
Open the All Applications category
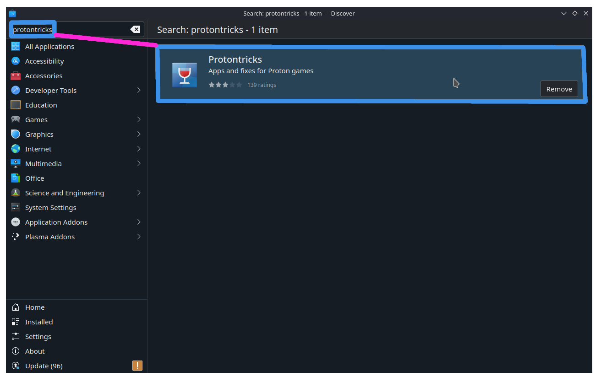click(x=76, y=46)
